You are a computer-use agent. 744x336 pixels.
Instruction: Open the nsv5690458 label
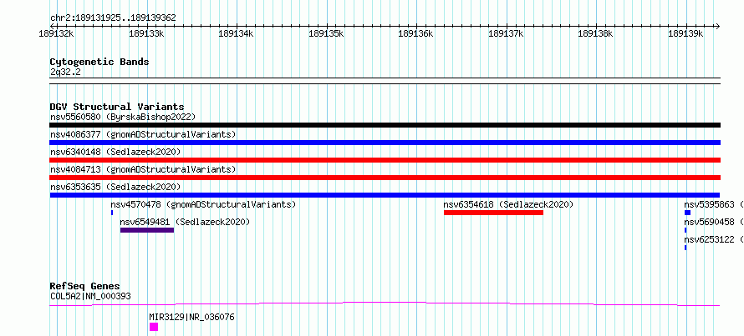714,222
